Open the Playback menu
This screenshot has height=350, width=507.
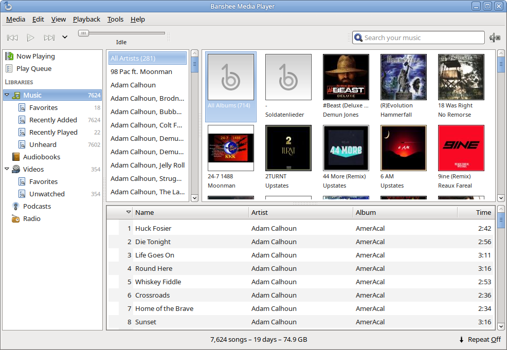[87, 20]
